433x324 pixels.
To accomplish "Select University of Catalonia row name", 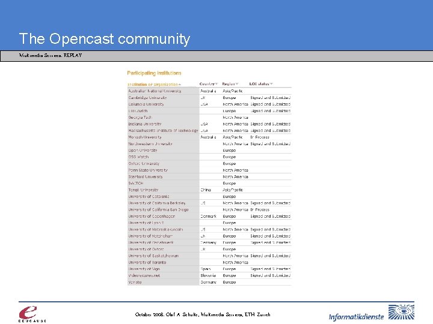I will coord(149,196).
